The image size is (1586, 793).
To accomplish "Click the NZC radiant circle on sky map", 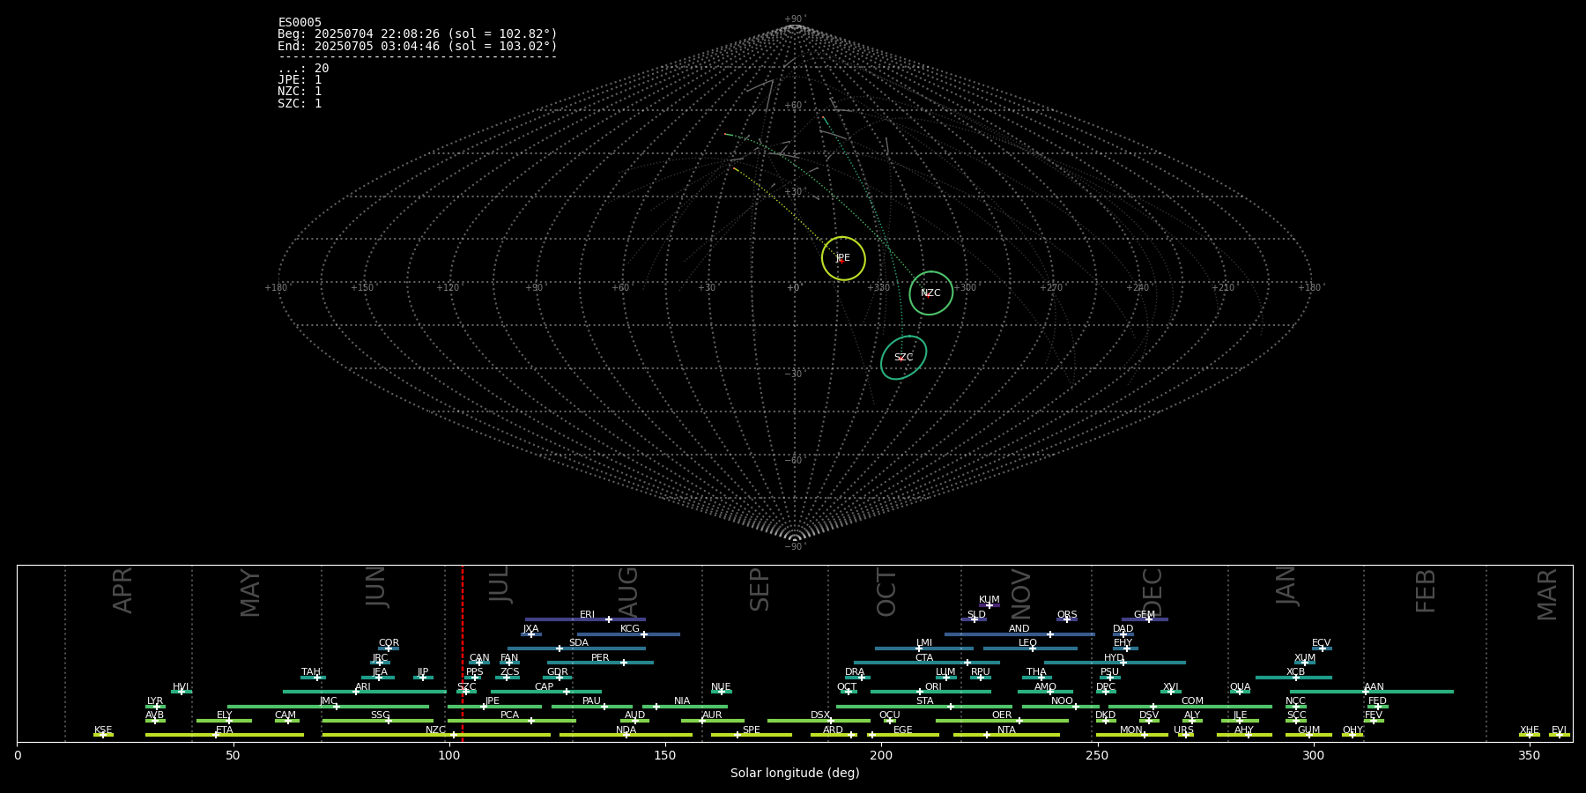I will [931, 293].
